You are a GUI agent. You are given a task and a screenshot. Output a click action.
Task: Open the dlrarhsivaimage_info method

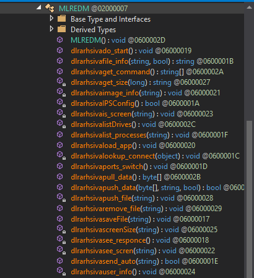click(146, 93)
